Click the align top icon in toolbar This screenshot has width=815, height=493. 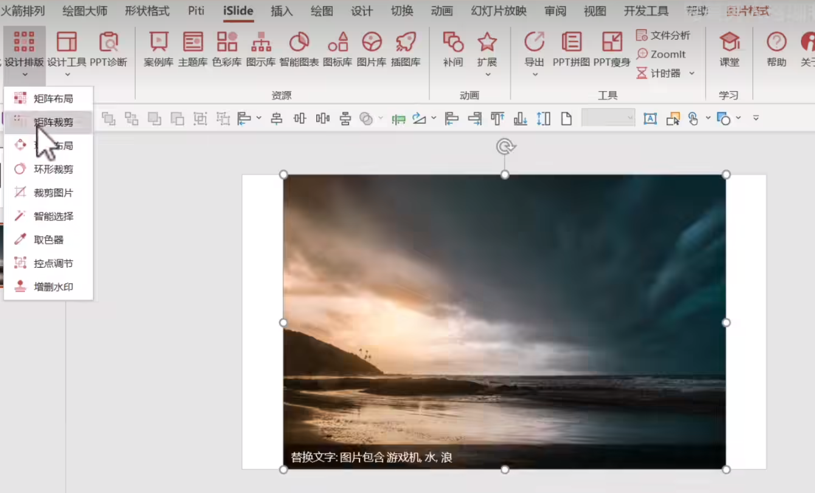coord(498,119)
